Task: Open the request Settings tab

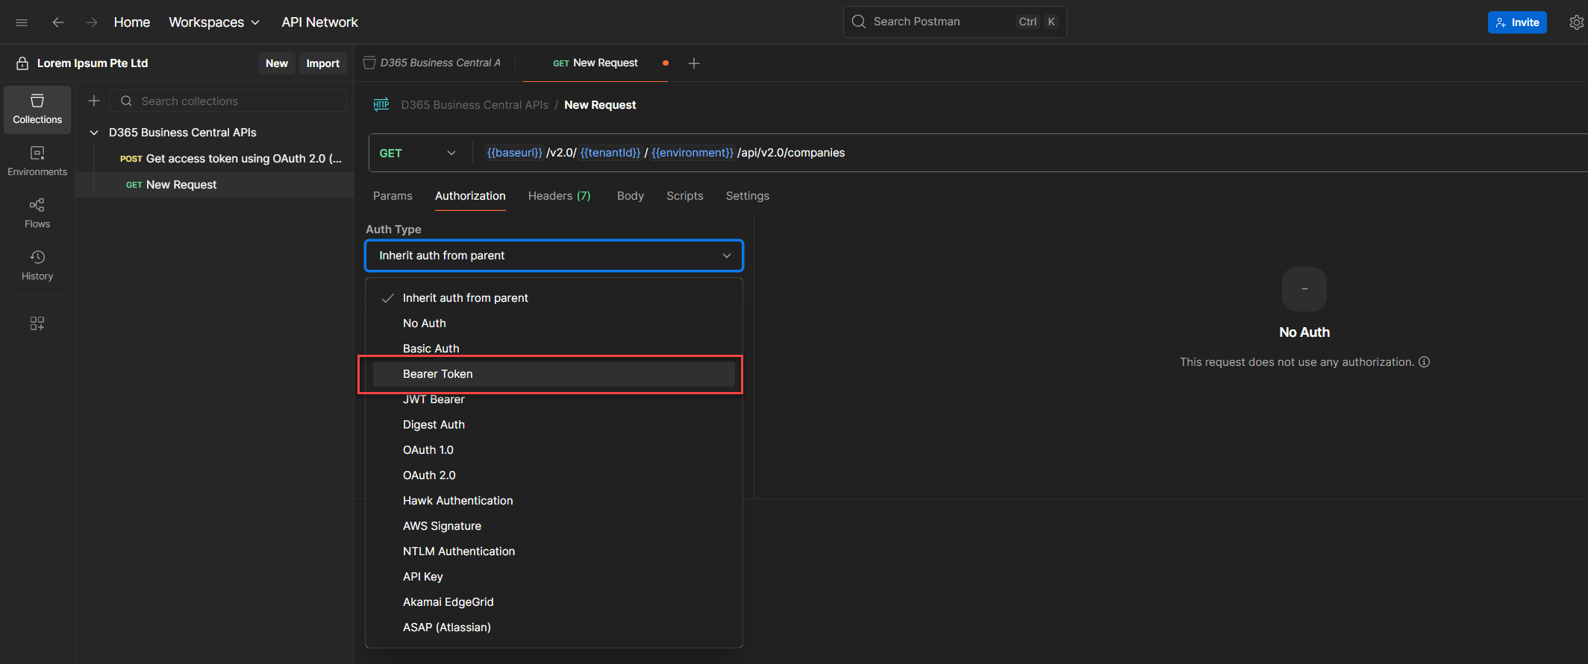Action: (748, 196)
